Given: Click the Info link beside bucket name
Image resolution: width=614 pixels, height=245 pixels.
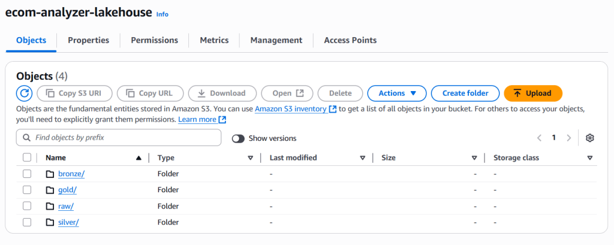Looking at the screenshot, I should (x=162, y=14).
